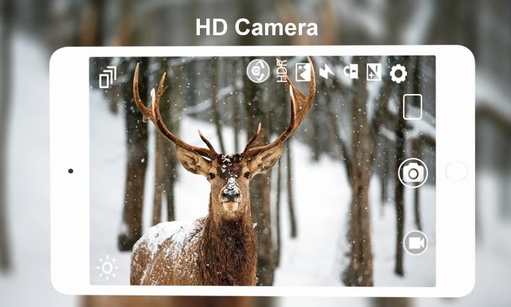The height and width of the screenshot is (307, 511).
Task: Open exposure compensation plus/minus icon
Action: (x=374, y=72)
